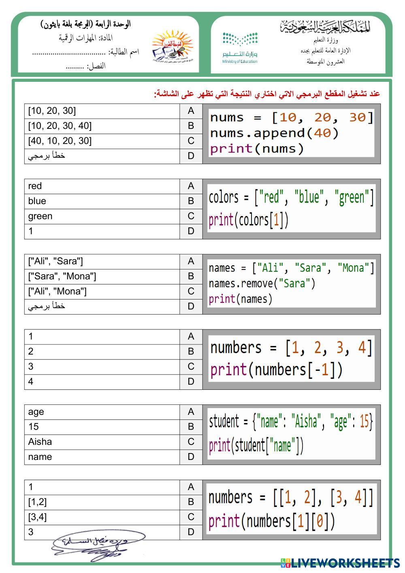Screen dimensions: 405x573
Task: Click the bold Arabic unit title heading
Action: (85, 24)
